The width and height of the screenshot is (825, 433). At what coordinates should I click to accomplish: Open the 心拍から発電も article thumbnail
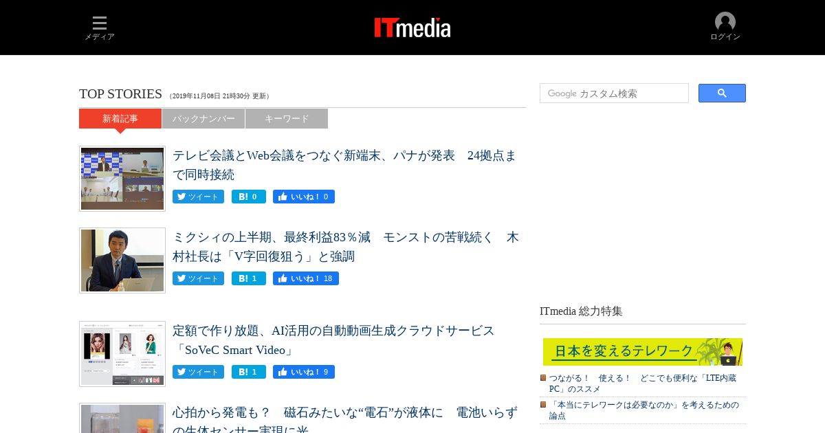pos(122,418)
